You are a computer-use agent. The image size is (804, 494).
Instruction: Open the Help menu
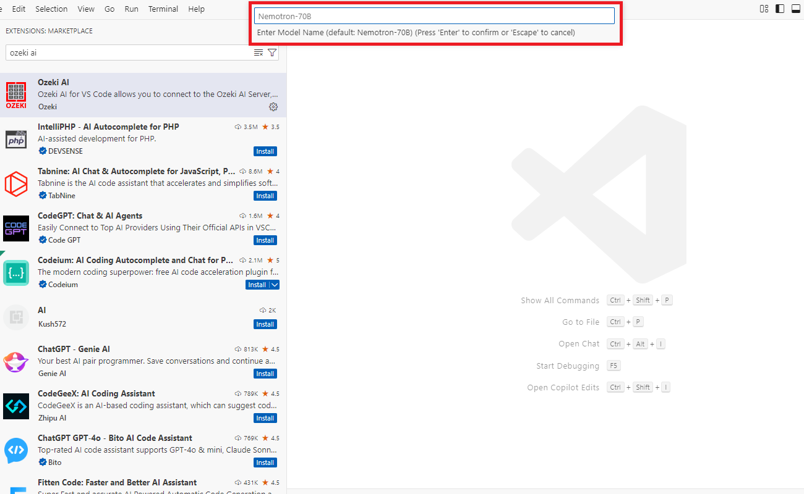pos(196,9)
